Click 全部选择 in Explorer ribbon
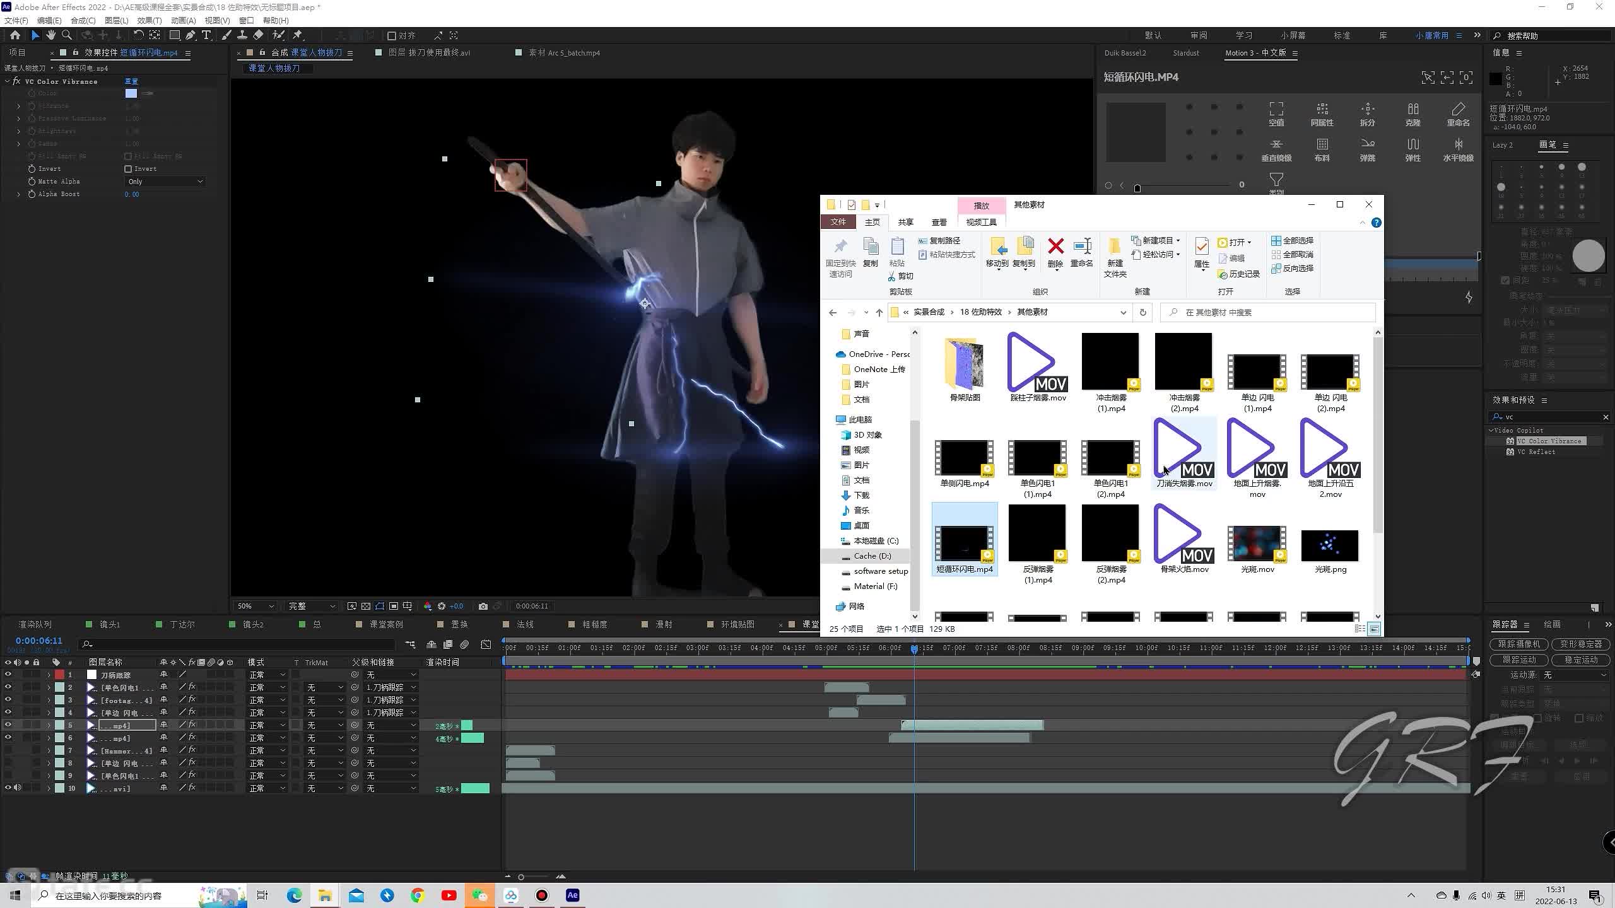This screenshot has height=908, width=1615. point(1293,241)
